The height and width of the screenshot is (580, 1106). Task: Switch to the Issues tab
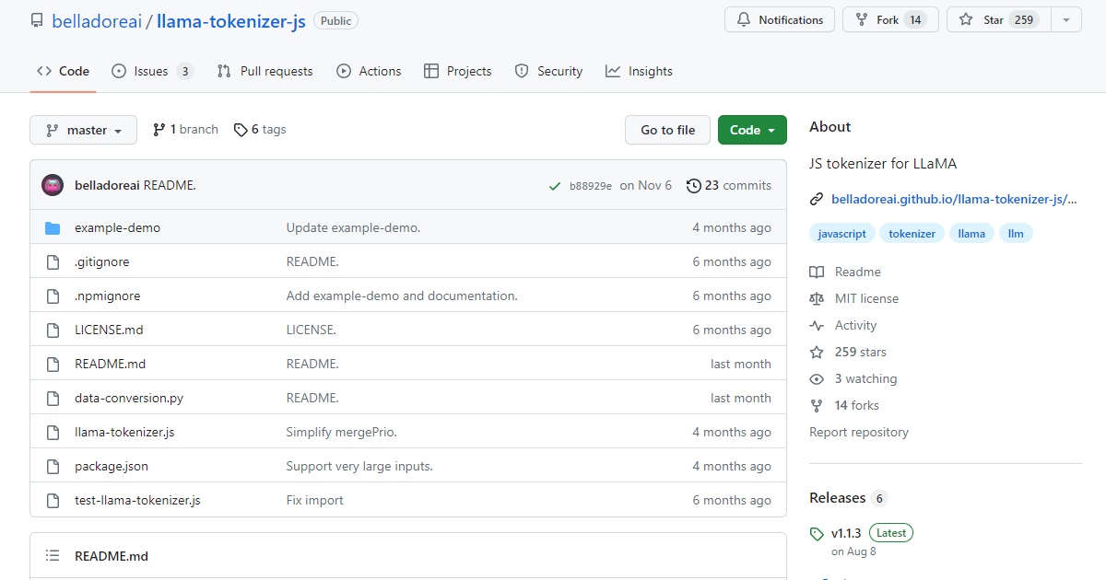click(152, 71)
